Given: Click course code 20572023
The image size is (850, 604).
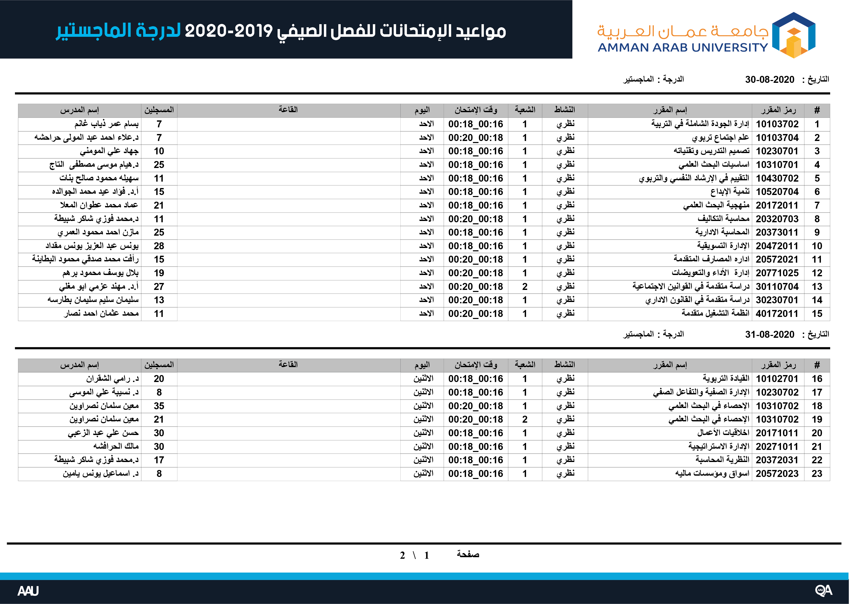Looking at the screenshot, I should coord(777,474).
